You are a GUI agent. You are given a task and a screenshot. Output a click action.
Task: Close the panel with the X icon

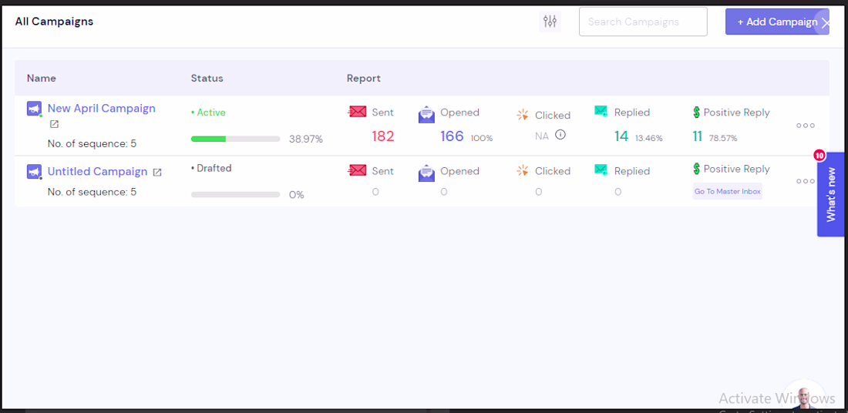pos(826,22)
